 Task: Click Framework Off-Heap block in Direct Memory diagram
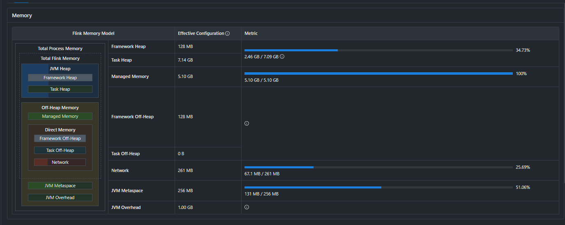(60, 138)
